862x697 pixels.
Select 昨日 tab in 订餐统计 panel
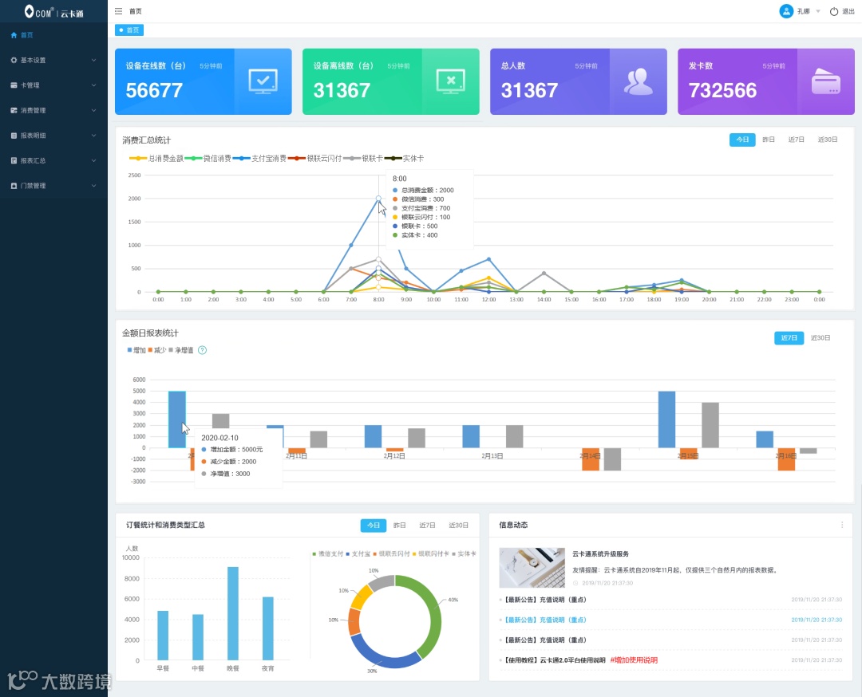point(400,525)
